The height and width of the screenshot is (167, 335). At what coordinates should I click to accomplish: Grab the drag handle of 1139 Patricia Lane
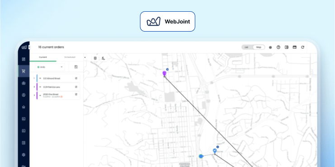(40, 87)
